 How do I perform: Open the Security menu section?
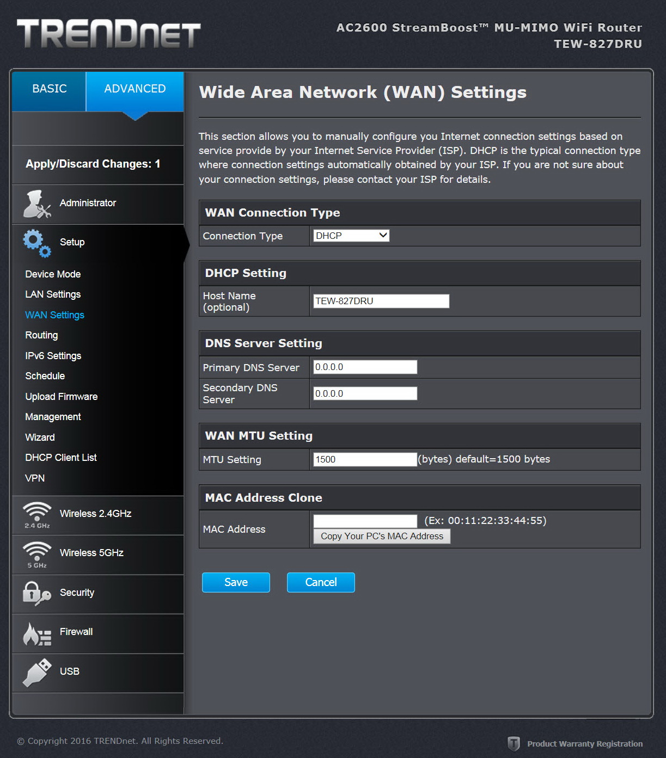(98, 594)
